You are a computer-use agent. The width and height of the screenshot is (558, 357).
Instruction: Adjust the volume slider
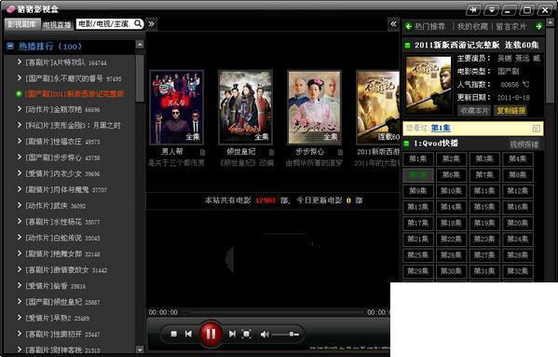click(x=285, y=335)
